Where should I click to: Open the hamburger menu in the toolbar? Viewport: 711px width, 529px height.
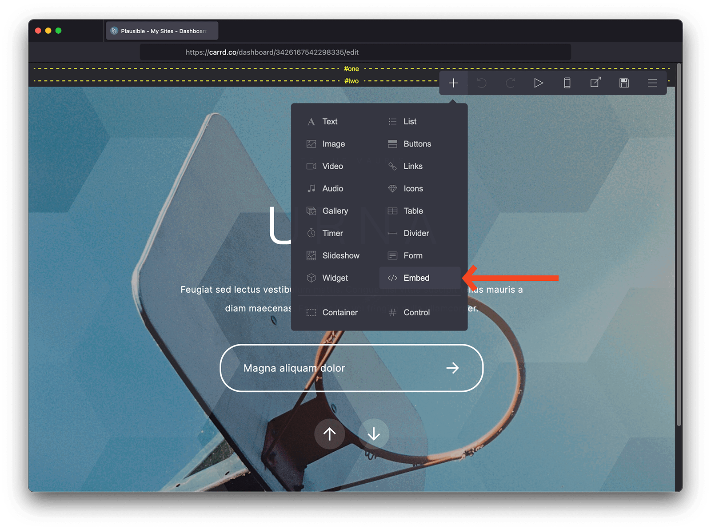pos(652,83)
